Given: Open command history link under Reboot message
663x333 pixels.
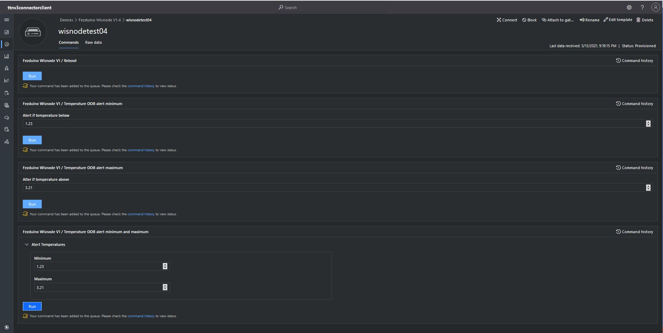Looking at the screenshot, I should point(141,86).
